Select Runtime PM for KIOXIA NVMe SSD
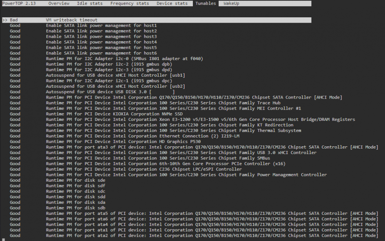This screenshot has height=241, width=385. click(114, 114)
